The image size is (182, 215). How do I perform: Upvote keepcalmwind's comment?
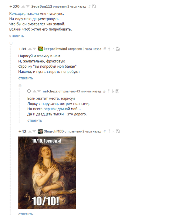tap(30, 49)
